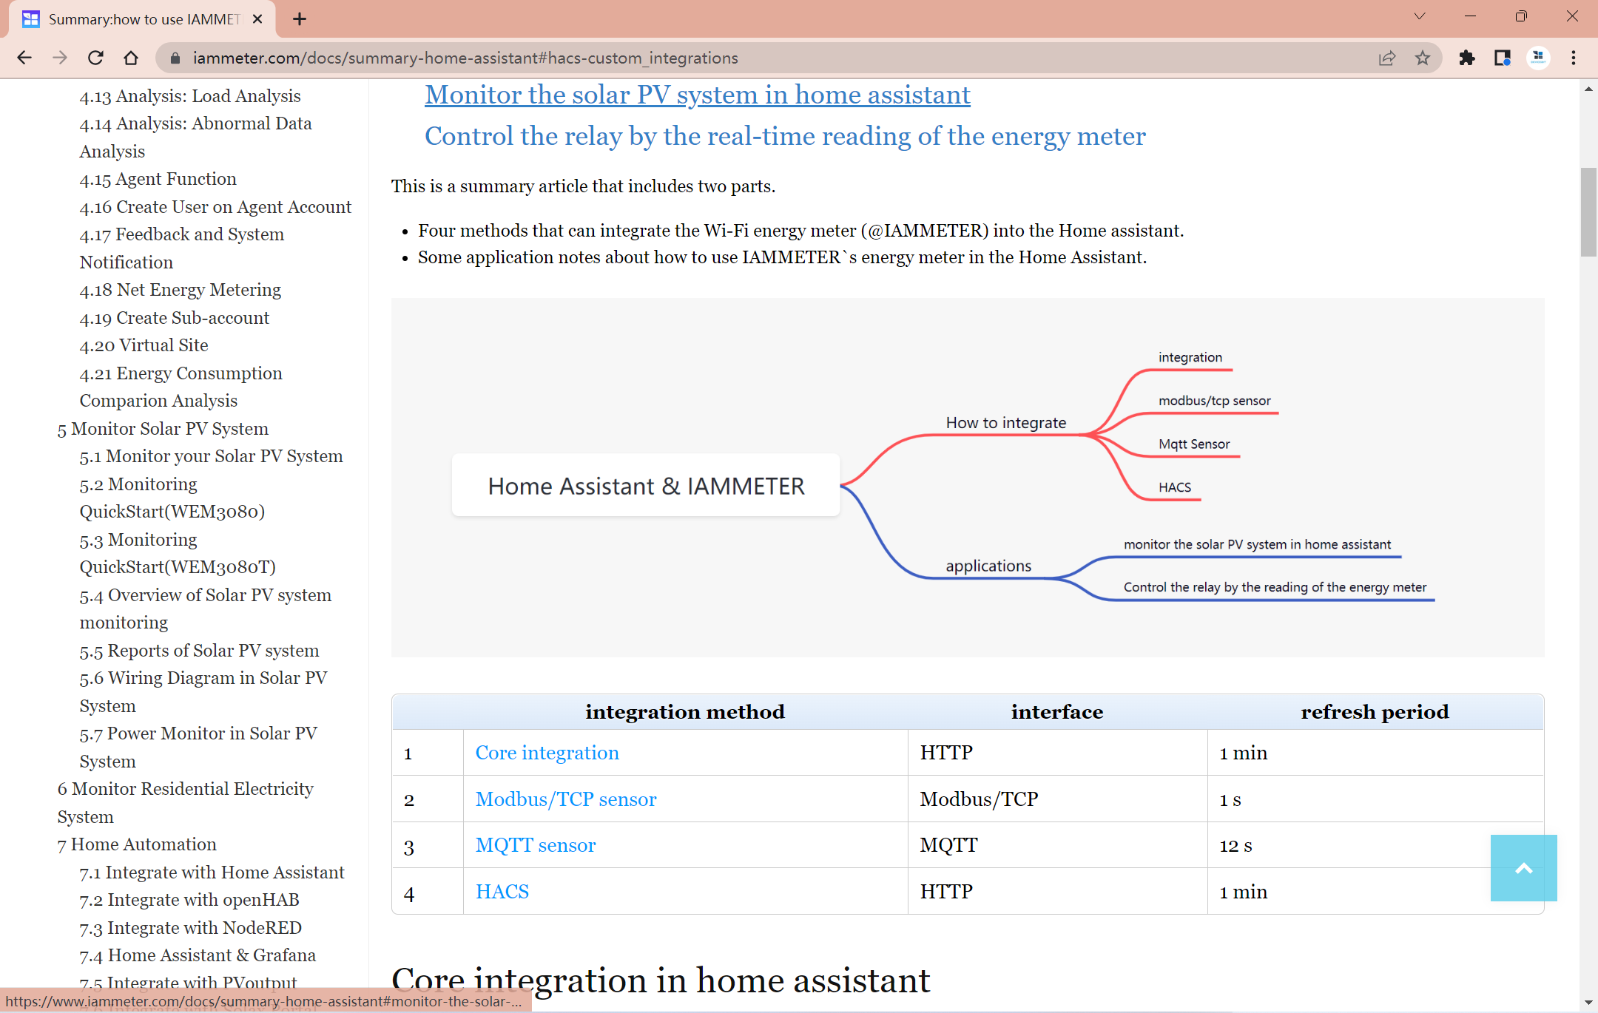Open 7.1 Integrate with Home Assistant

click(x=212, y=873)
